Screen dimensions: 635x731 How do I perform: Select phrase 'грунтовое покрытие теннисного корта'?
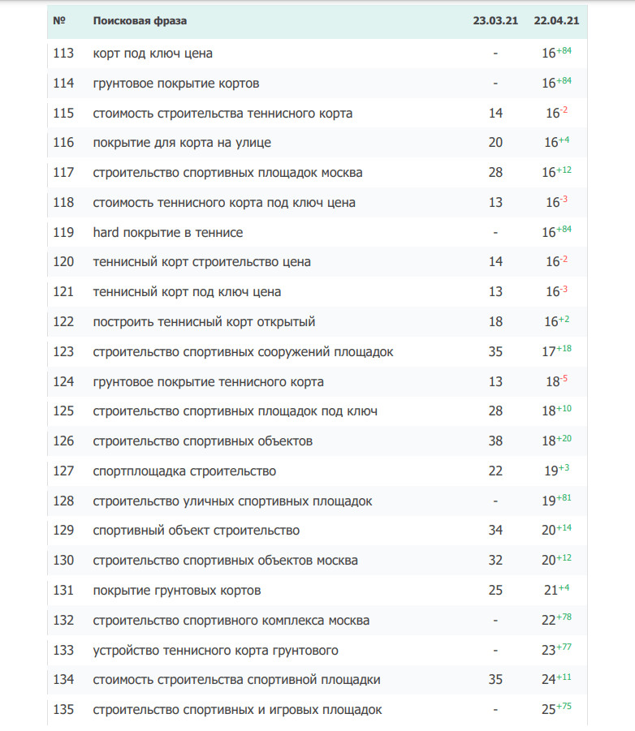tap(208, 382)
